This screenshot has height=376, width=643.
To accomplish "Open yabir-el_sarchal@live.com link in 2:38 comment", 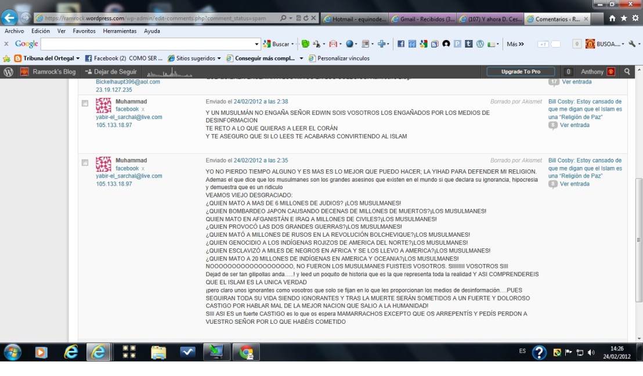I will [129, 117].
